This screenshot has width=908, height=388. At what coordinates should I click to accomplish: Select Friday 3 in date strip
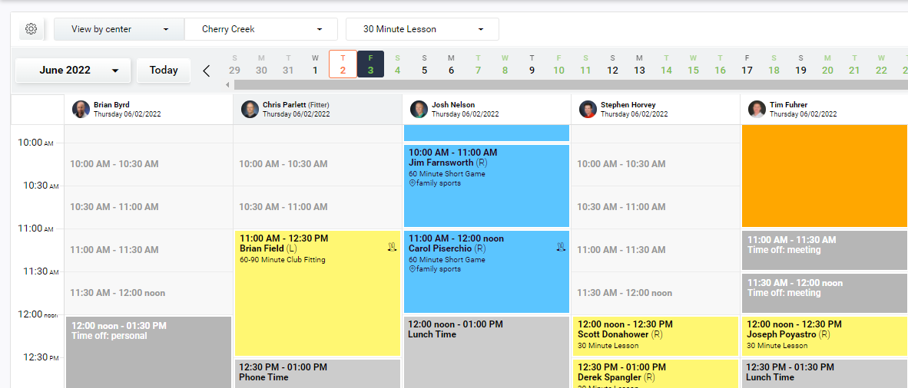370,64
